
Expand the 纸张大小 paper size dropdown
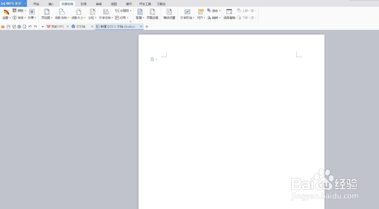(x=85, y=18)
